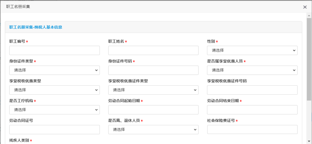
Task: Focus the 职工编号 input field
Action: coord(55,50)
